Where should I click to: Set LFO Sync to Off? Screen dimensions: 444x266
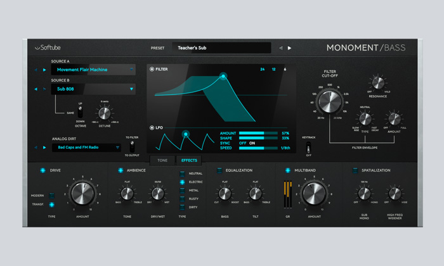pyautogui.click(x=243, y=143)
